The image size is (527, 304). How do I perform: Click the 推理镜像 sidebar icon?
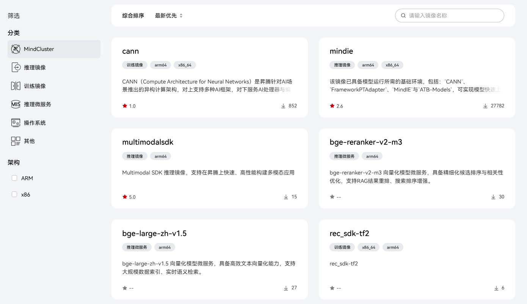pyautogui.click(x=16, y=67)
